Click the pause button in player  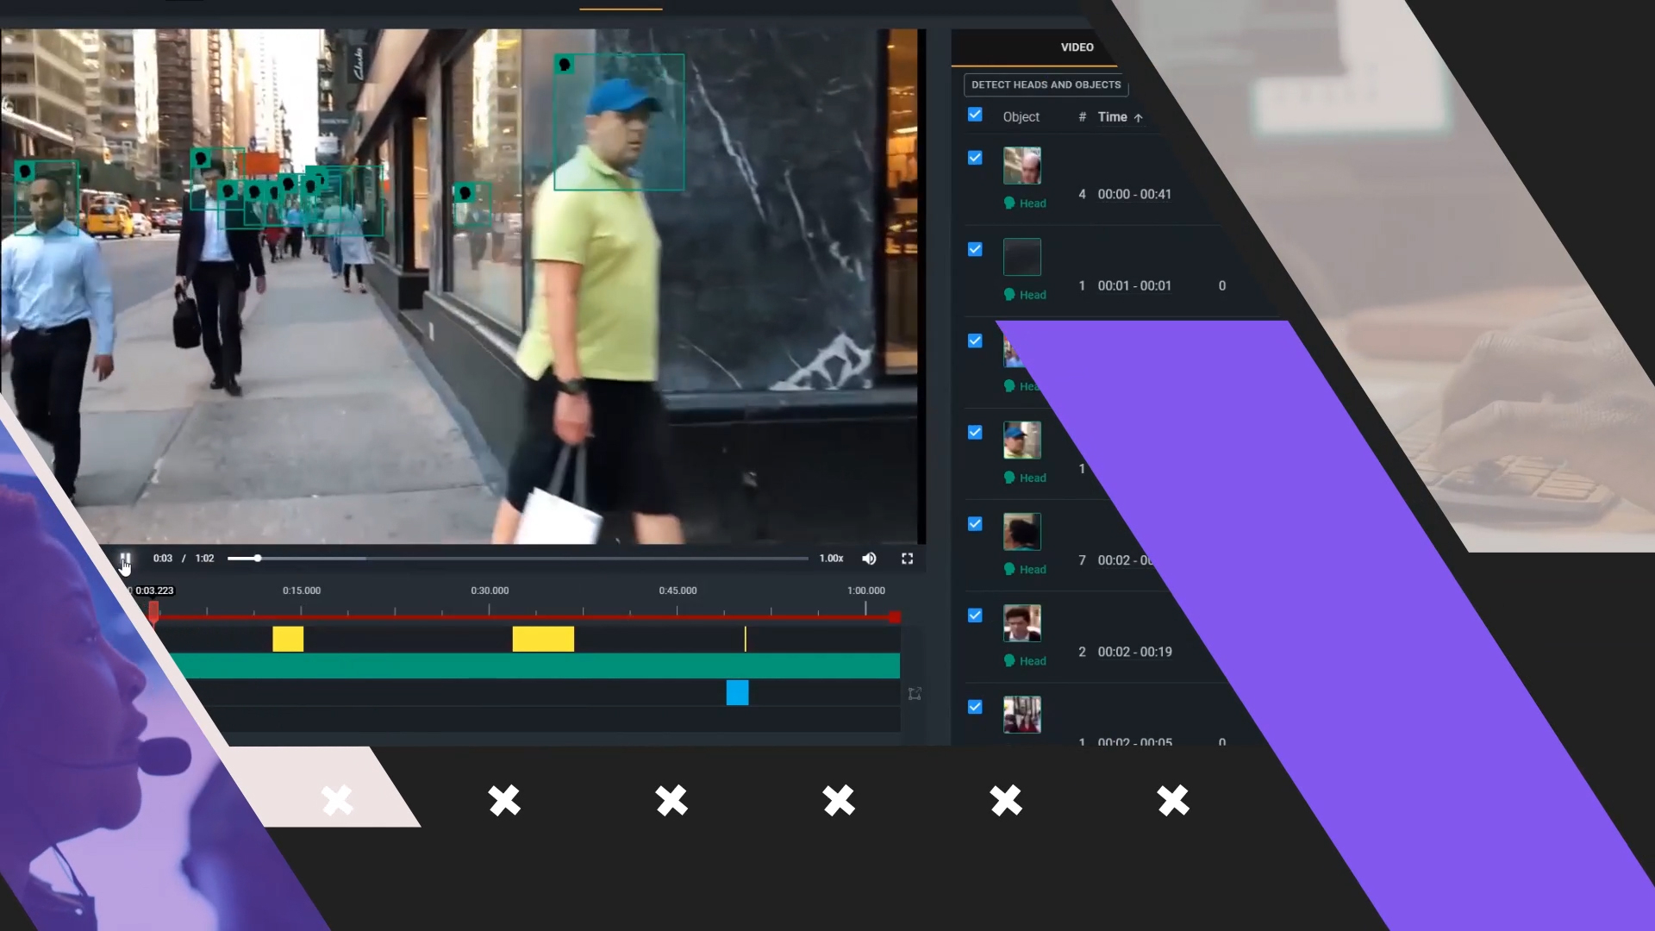point(125,559)
